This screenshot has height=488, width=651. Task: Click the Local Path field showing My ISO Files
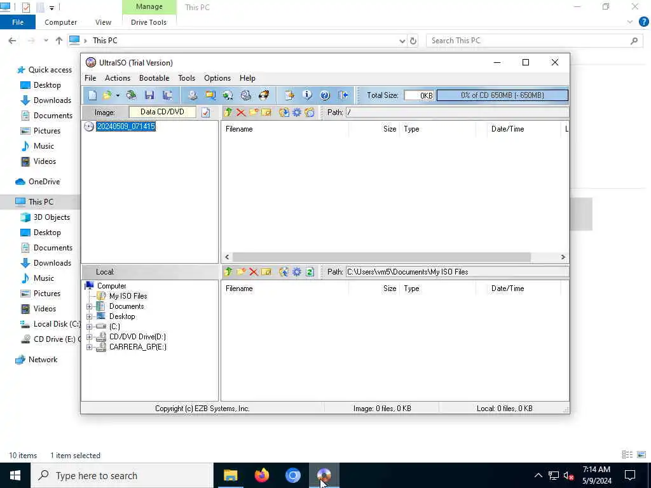(x=457, y=272)
